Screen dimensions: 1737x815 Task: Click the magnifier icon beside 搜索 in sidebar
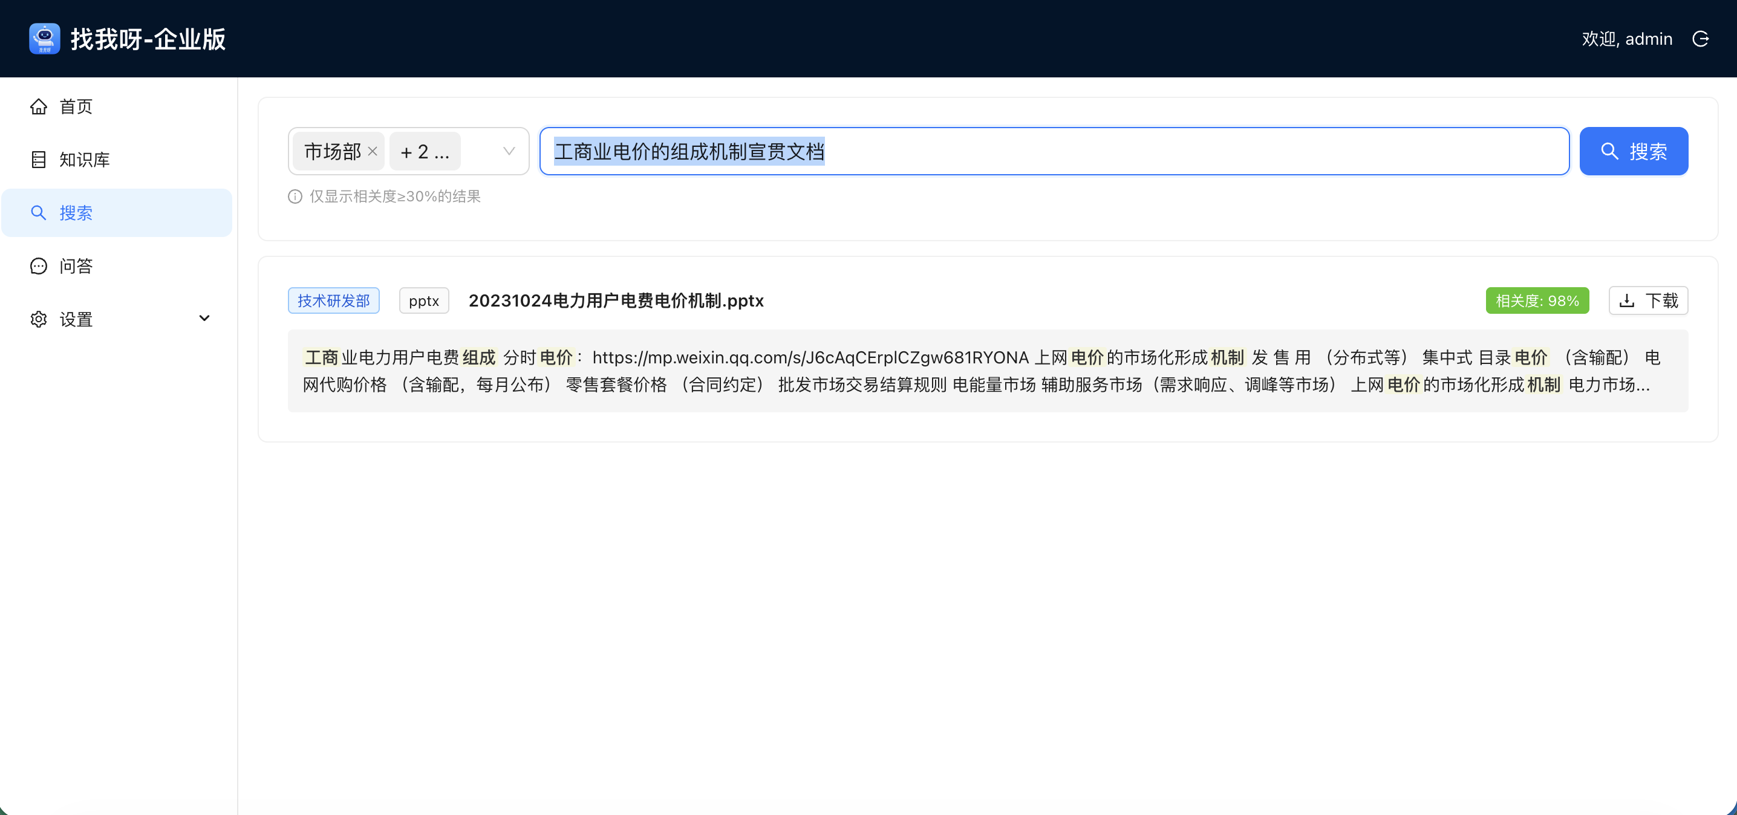tap(39, 212)
